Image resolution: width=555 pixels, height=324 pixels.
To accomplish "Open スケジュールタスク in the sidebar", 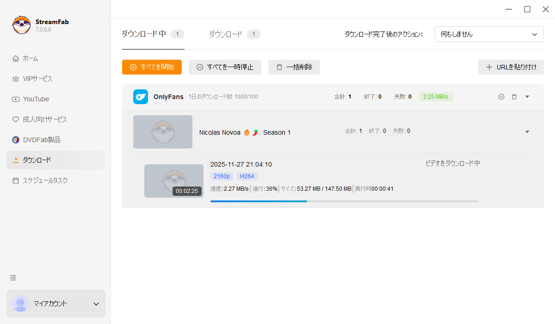I will [x=45, y=181].
